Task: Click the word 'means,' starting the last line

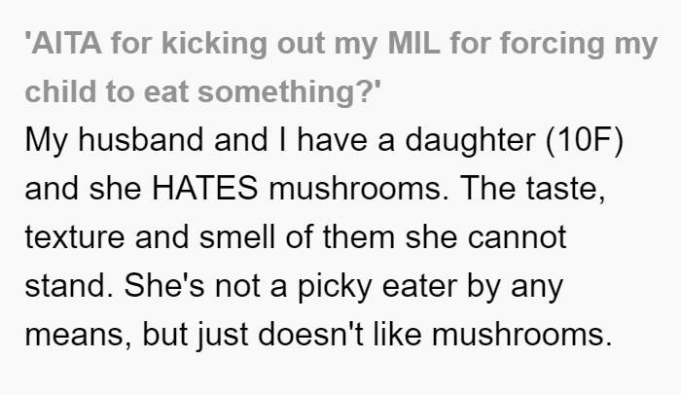Action: (78, 336)
